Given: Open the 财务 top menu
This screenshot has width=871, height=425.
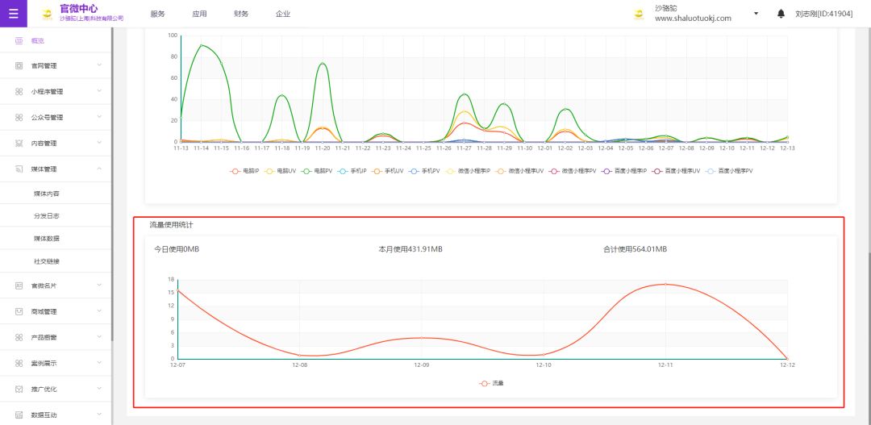Looking at the screenshot, I should coord(241,14).
